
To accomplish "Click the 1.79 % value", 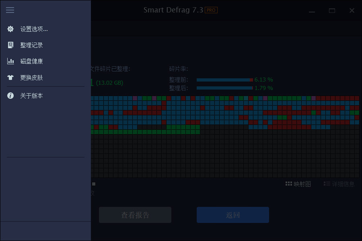I will tap(263, 88).
